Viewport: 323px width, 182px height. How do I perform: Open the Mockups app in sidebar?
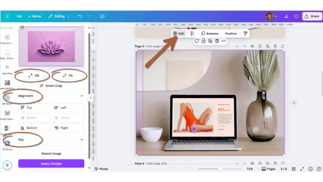(x=7, y=146)
